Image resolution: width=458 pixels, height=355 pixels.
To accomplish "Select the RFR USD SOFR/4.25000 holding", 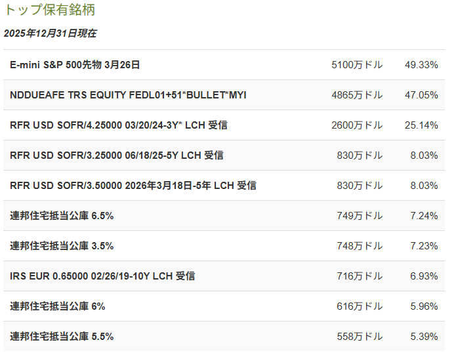I will coord(119,125).
